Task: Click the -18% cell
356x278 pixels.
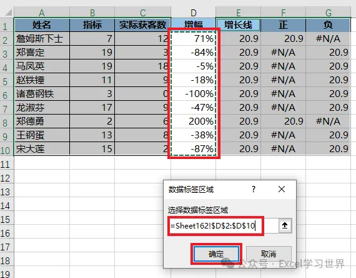Action: [193, 80]
